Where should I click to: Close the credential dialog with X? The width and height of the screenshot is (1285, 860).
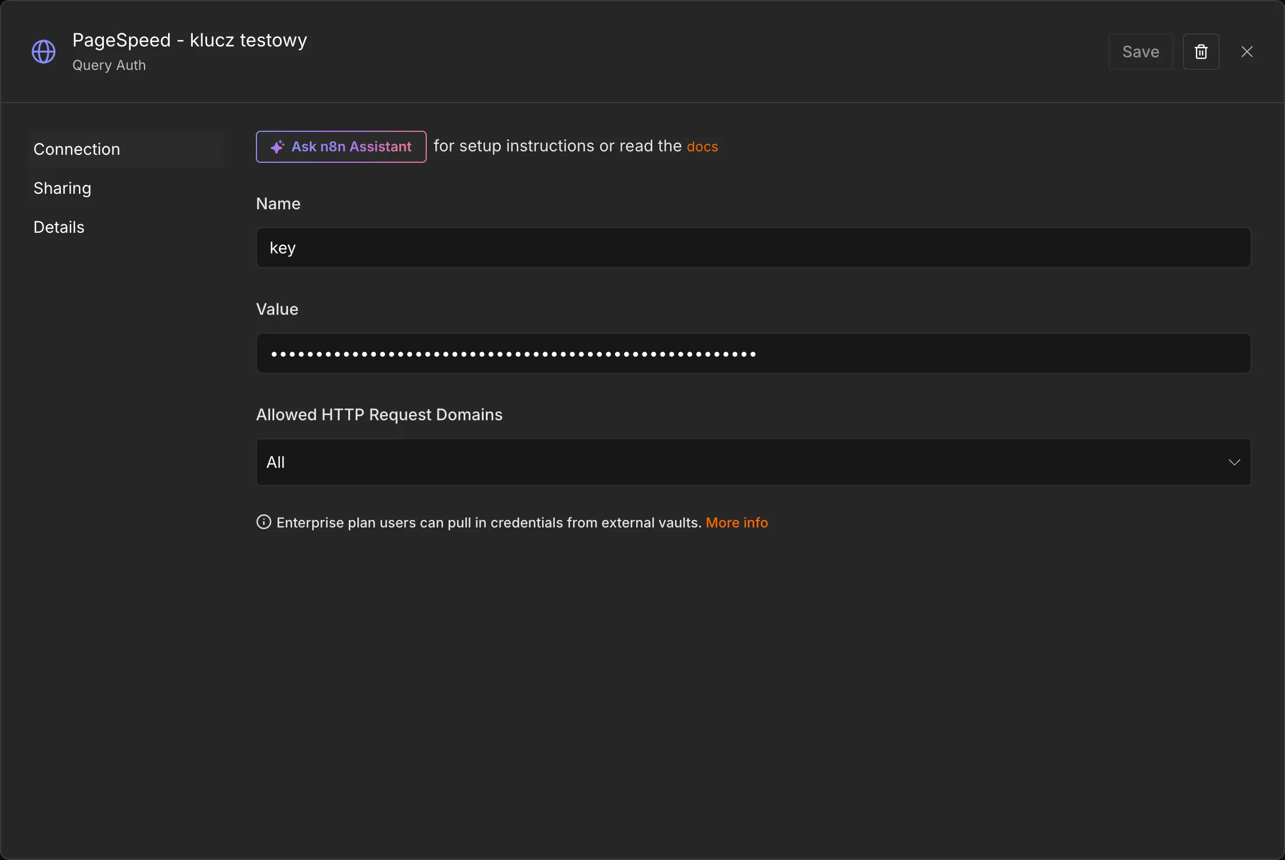point(1247,52)
